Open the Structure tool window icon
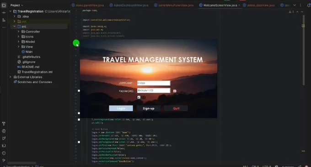Viewport: 311px width, 167px height. coord(4,20)
